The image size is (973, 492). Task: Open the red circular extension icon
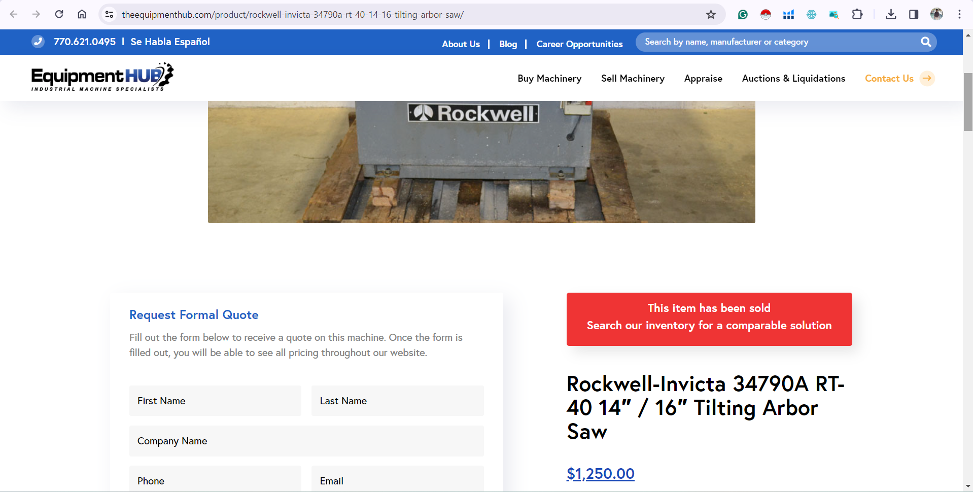pyautogui.click(x=766, y=15)
